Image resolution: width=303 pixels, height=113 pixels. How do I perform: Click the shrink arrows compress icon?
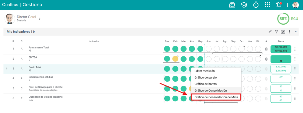(270, 32)
